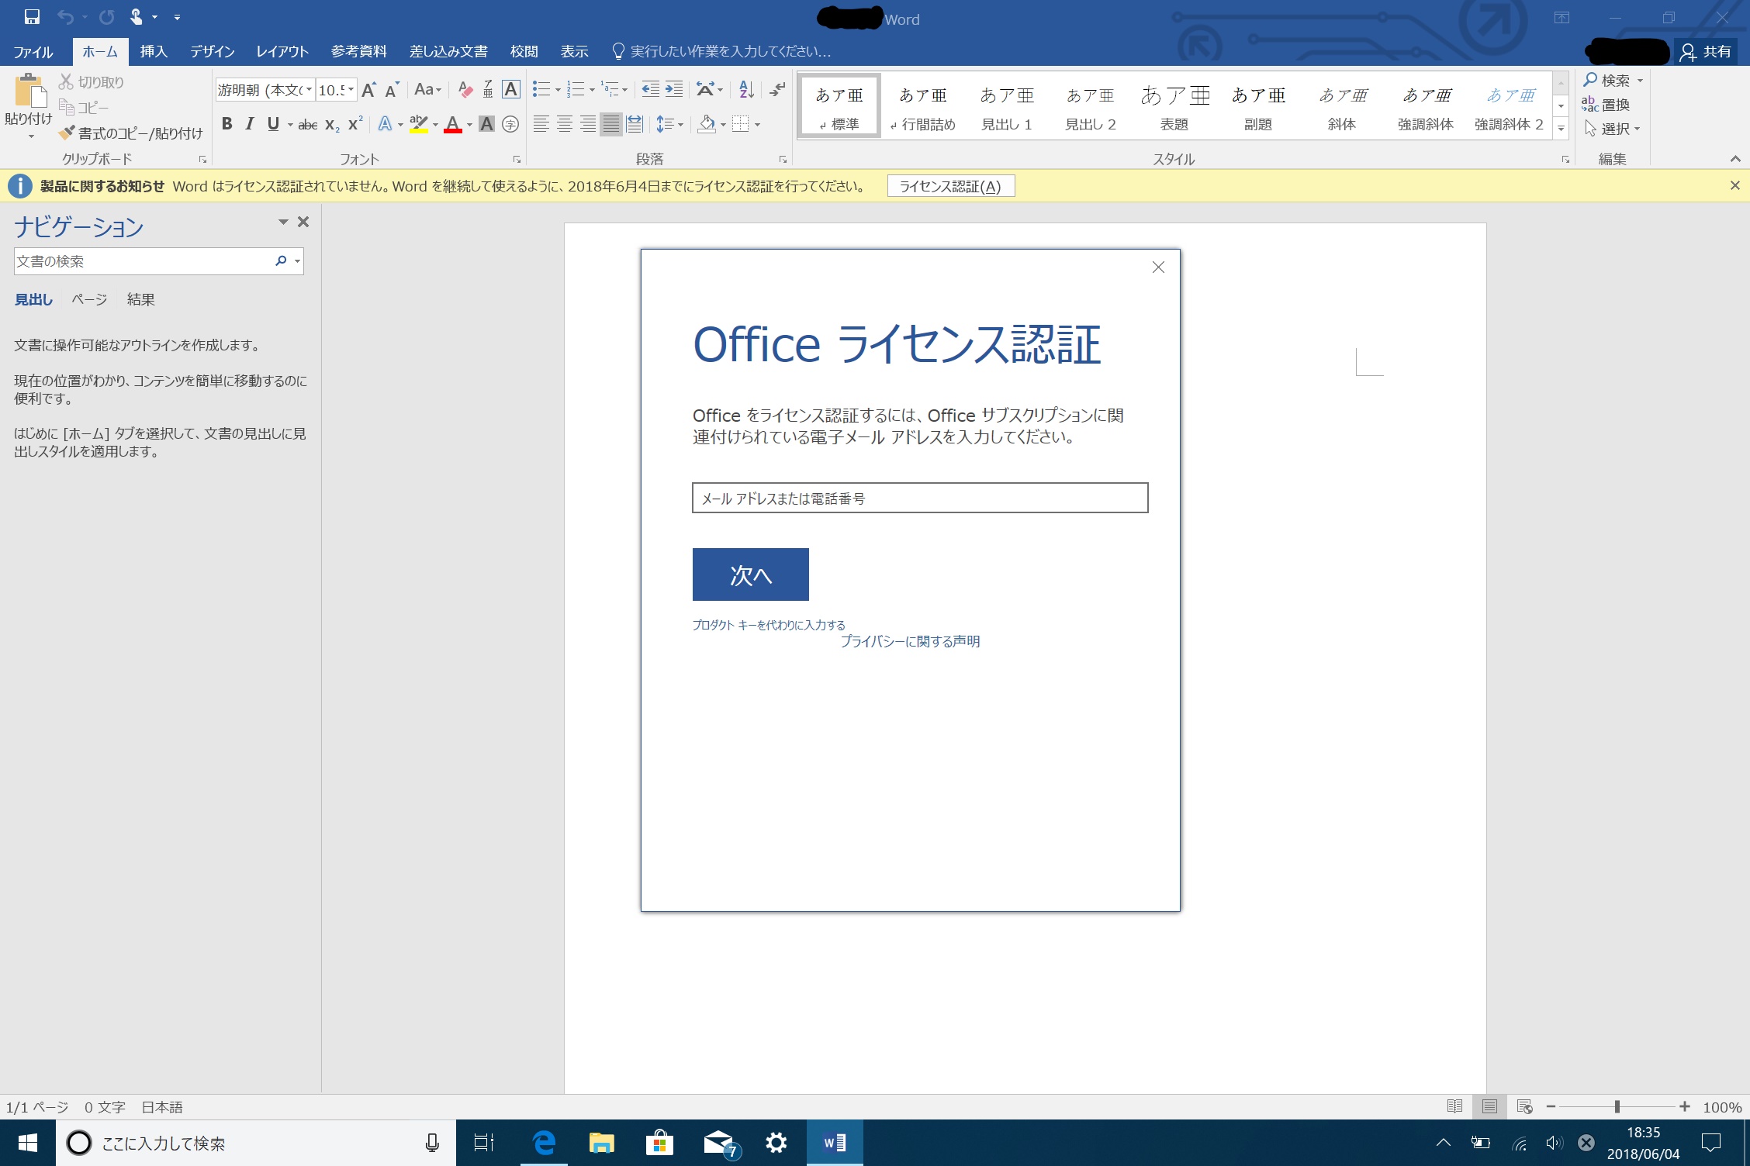Viewport: 1750px width, 1166px height.
Task: Click the email address input field
Action: point(918,498)
